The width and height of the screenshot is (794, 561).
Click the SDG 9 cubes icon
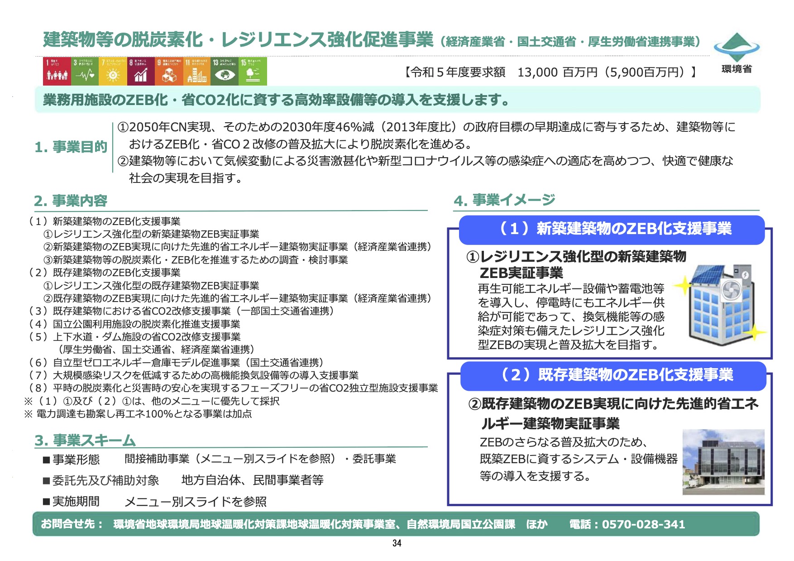point(169,71)
